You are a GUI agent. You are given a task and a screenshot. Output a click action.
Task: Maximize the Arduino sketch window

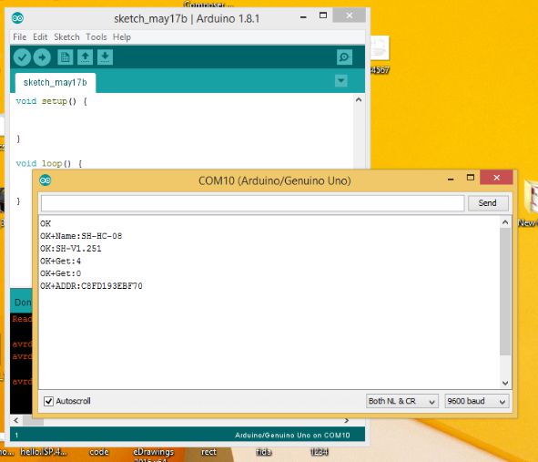point(323,15)
